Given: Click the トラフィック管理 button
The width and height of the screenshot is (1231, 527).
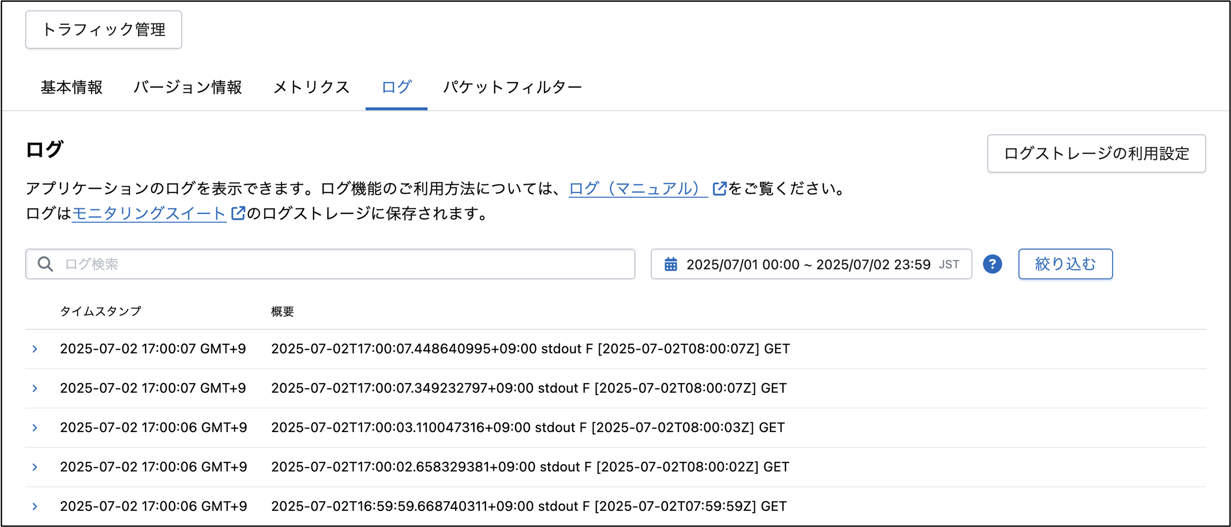Looking at the screenshot, I should pyautogui.click(x=104, y=30).
